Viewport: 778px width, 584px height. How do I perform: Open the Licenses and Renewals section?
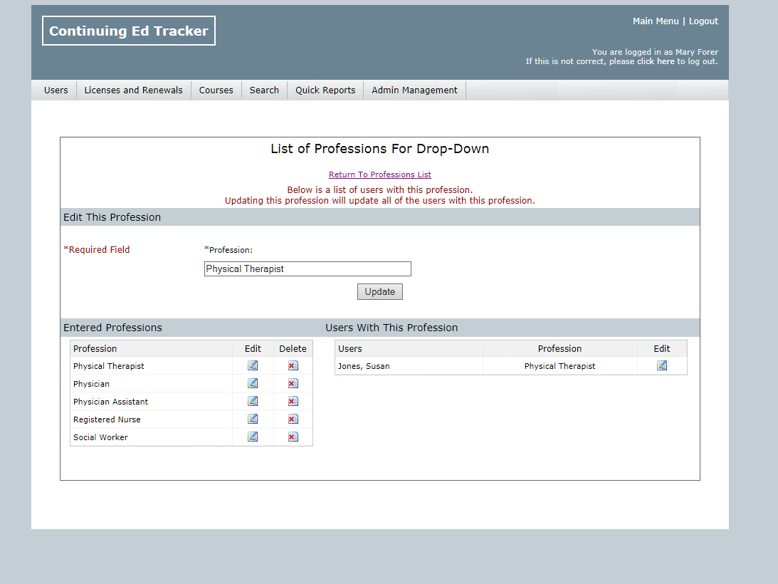133,90
